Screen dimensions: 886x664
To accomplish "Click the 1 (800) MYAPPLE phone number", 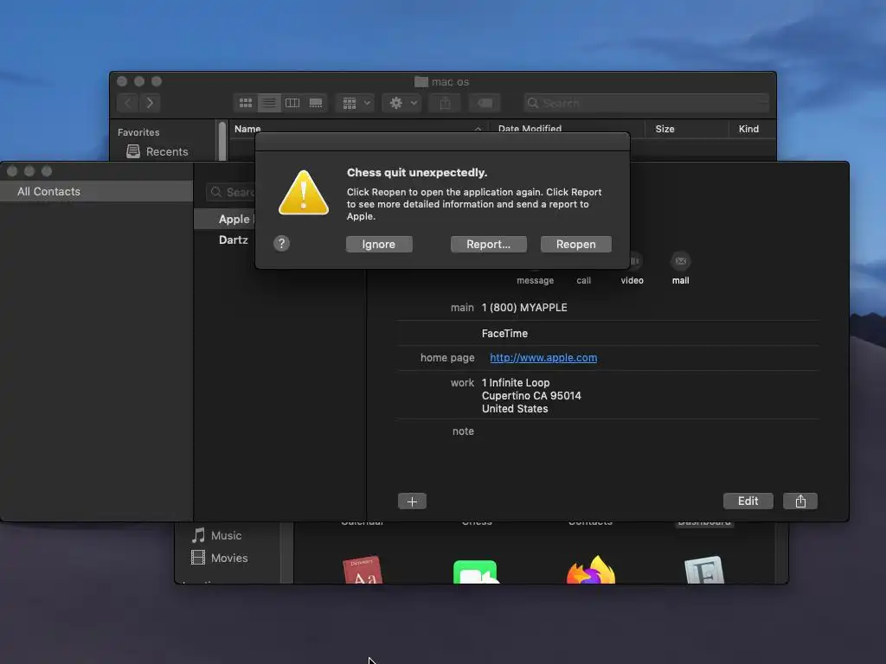I will point(524,307).
